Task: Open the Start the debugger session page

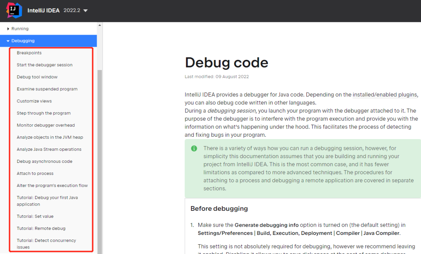Action: [x=44, y=65]
